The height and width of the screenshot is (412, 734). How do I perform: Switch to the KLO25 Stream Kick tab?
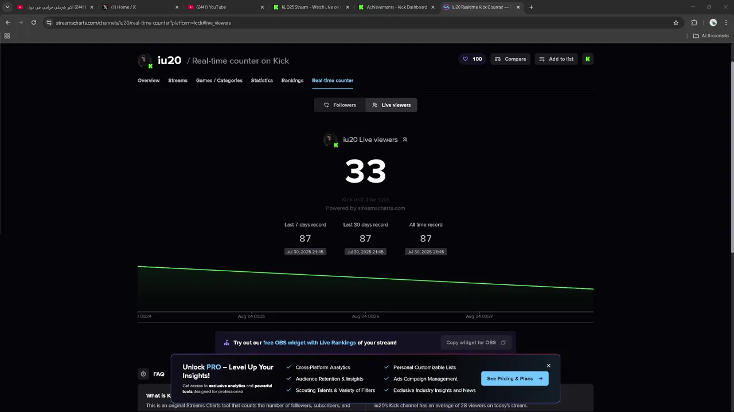point(311,7)
